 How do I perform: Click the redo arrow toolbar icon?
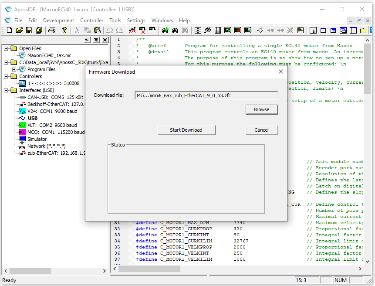[119, 30]
